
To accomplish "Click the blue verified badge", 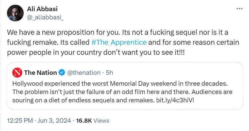I will point(62,72).
